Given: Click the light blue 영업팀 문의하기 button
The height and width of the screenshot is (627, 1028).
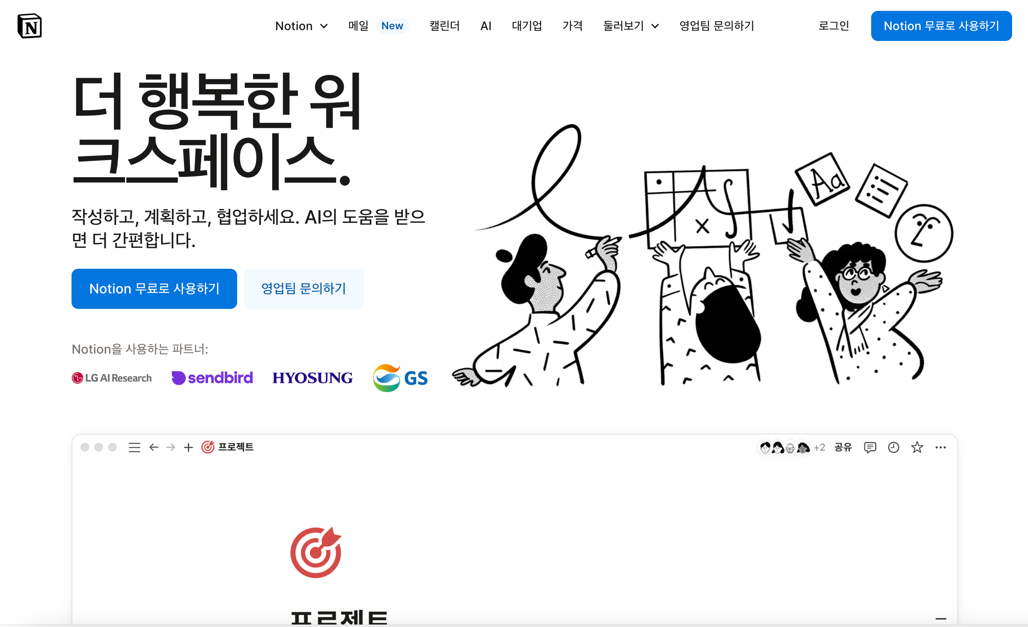Looking at the screenshot, I should tap(304, 289).
